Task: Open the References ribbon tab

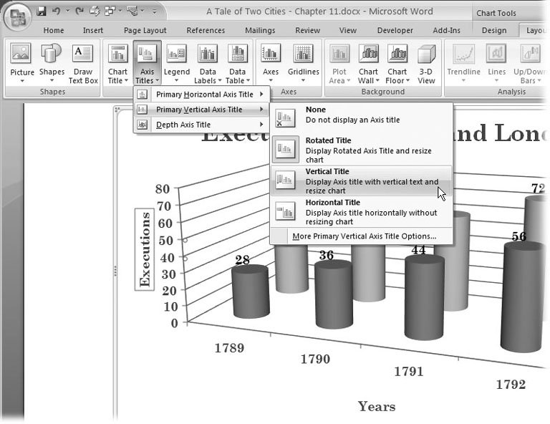Action: [x=206, y=31]
